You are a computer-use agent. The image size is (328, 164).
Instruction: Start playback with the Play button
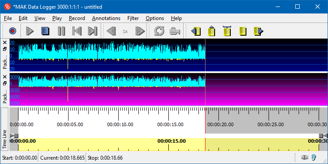pyautogui.click(x=30, y=31)
